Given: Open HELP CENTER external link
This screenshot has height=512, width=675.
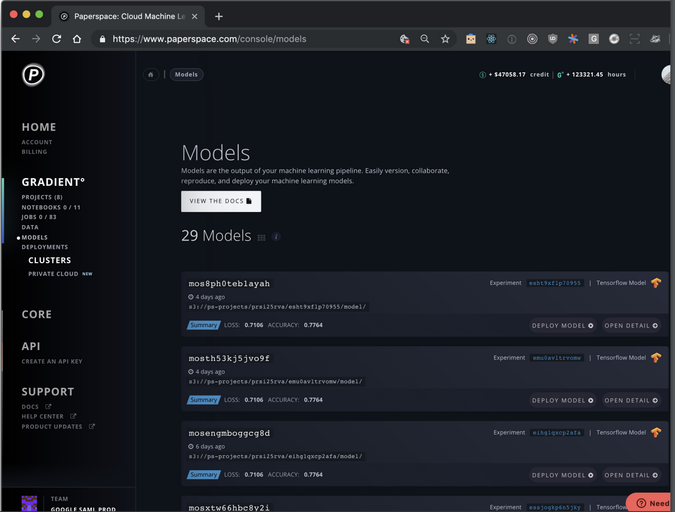Looking at the screenshot, I should coord(49,417).
